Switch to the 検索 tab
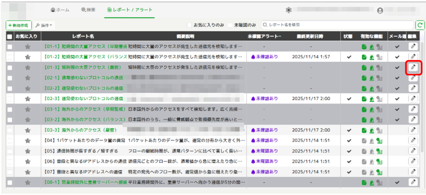The image size is (426, 195). [88, 10]
